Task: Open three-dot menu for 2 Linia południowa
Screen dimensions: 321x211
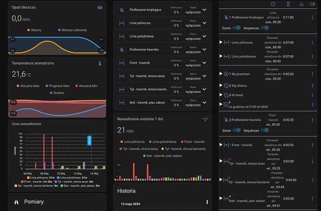Action: [x=313, y=56]
